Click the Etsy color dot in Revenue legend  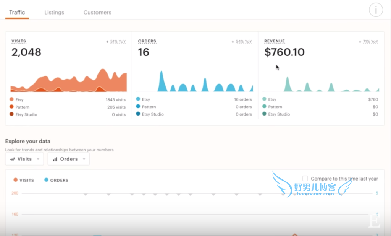[264, 99]
